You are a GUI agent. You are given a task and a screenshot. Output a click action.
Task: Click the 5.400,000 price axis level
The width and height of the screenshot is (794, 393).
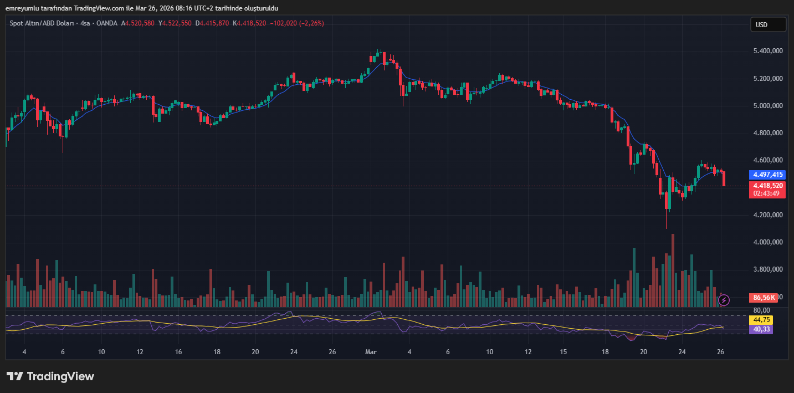[x=767, y=51]
